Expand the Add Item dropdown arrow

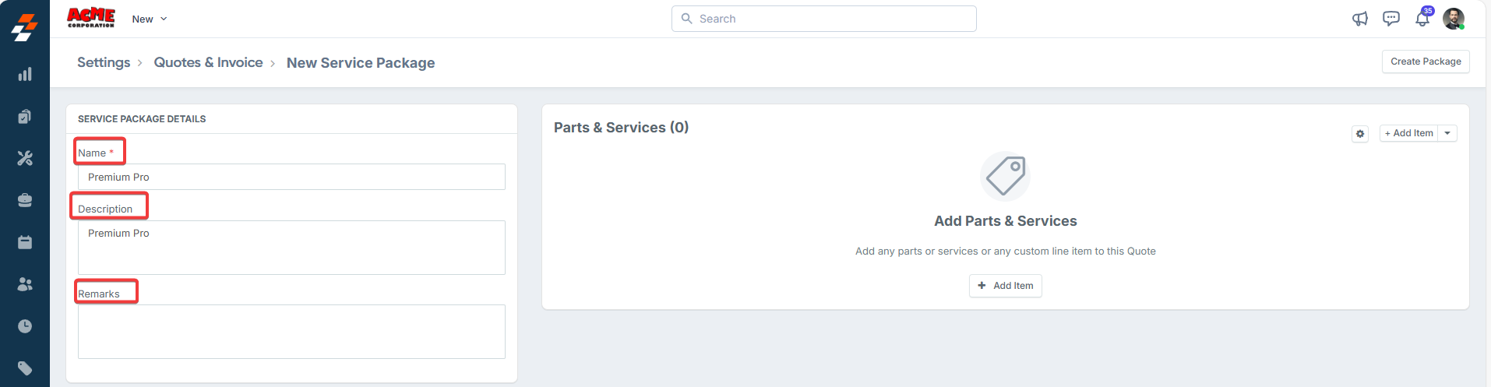click(1447, 133)
